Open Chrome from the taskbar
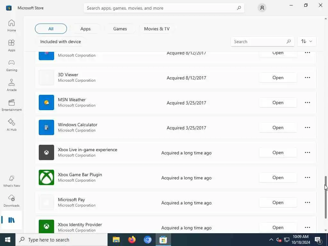Viewport: 328px width, 246px height. 147,240
